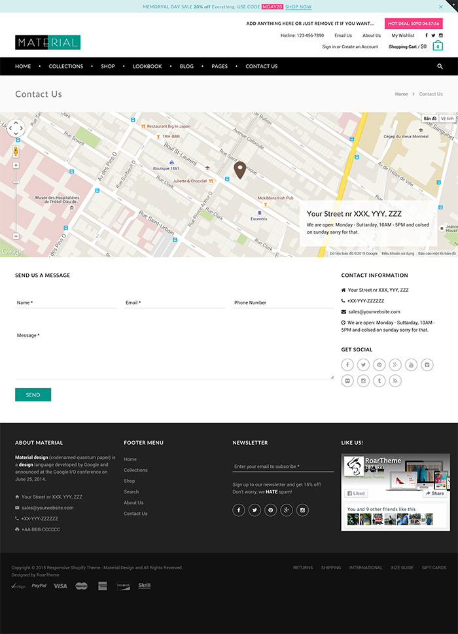Image resolution: width=458 pixels, height=634 pixels.
Task: Click the brown map location pin
Action: pos(240,170)
